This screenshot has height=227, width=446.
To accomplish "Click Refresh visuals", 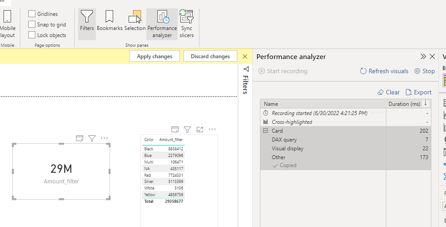I will (384, 71).
